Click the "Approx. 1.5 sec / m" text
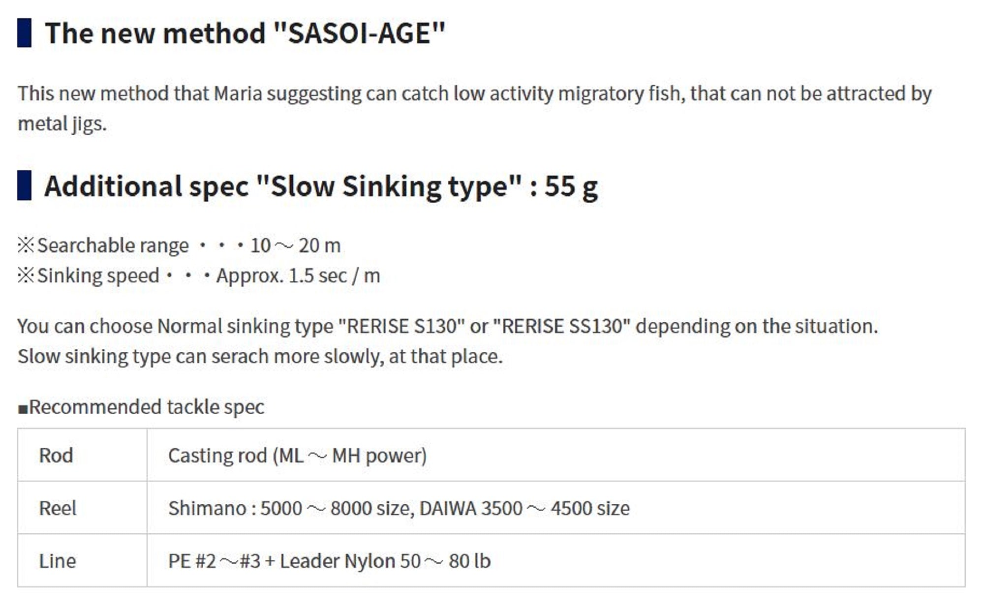The image size is (984, 611). 298,276
